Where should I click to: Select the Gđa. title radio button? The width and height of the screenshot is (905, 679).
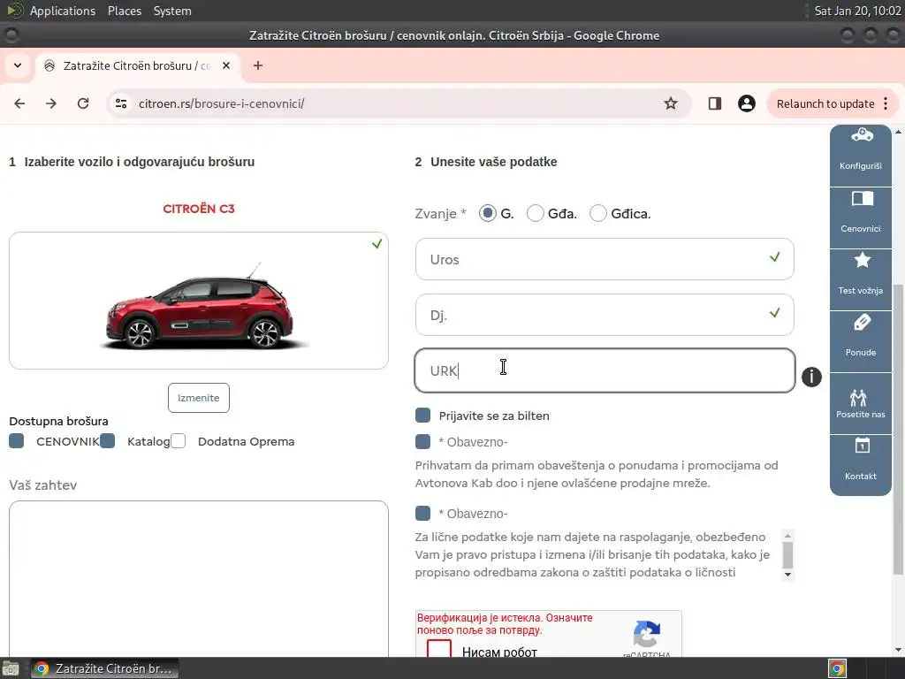(x=535, y=213)
